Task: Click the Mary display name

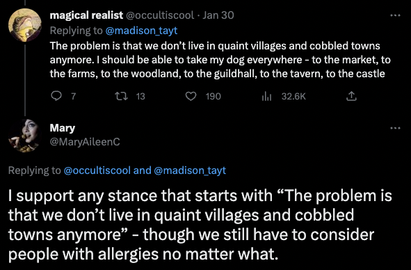Action: (x=63, y=128)
